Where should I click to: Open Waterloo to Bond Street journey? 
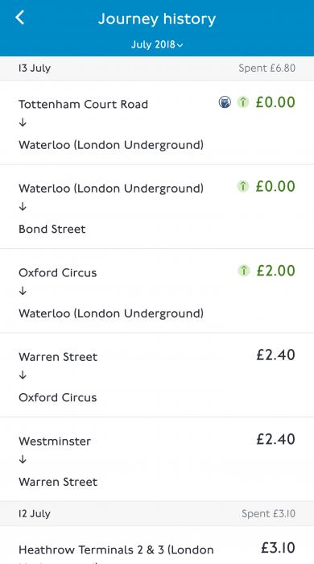pyautogui.click(x=157, y=207)
